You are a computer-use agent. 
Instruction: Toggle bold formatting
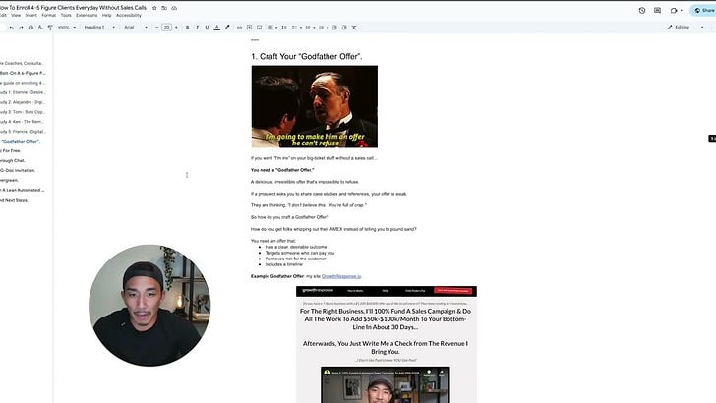point(187,28)
